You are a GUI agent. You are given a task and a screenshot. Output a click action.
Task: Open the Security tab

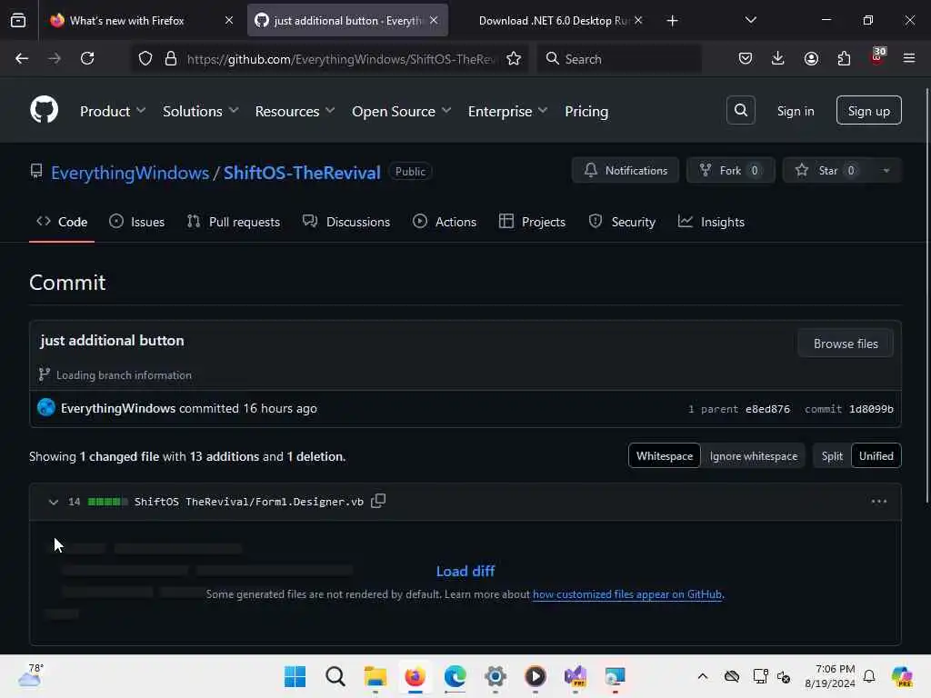click(x=622, y=222)
